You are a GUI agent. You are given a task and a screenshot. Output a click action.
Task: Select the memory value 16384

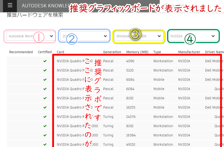point(131,135)
